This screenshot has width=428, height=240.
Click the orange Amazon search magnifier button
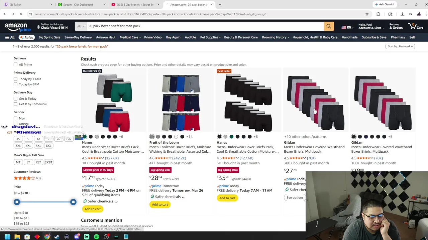click(x=329, y=26)
